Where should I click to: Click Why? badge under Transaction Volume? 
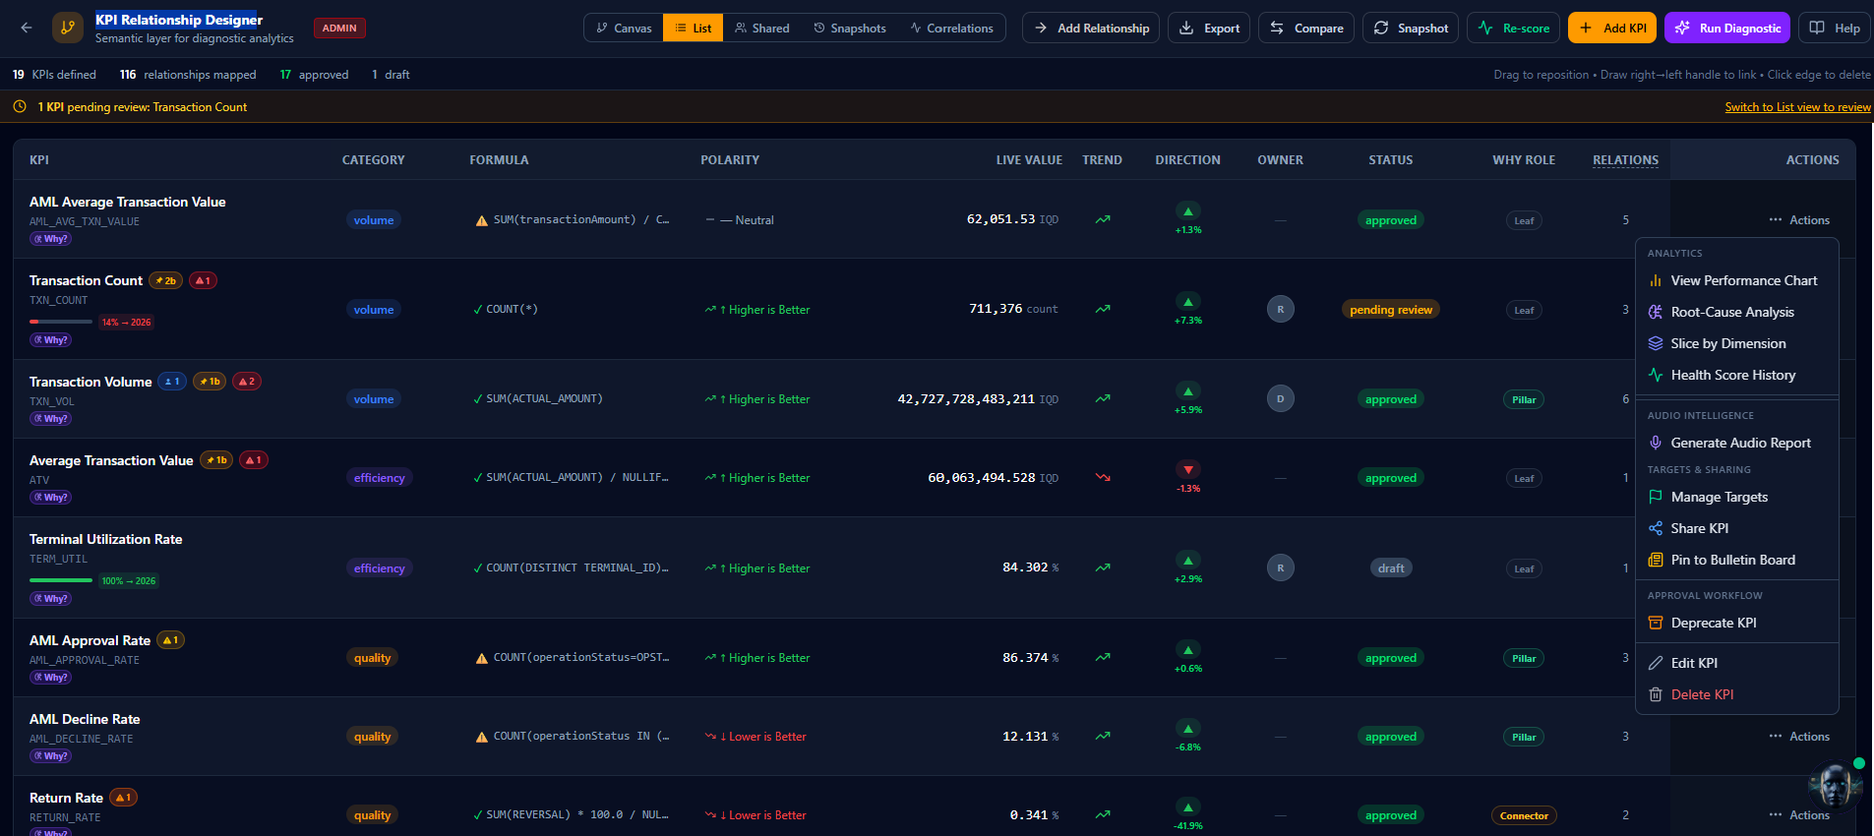point(51,419)
